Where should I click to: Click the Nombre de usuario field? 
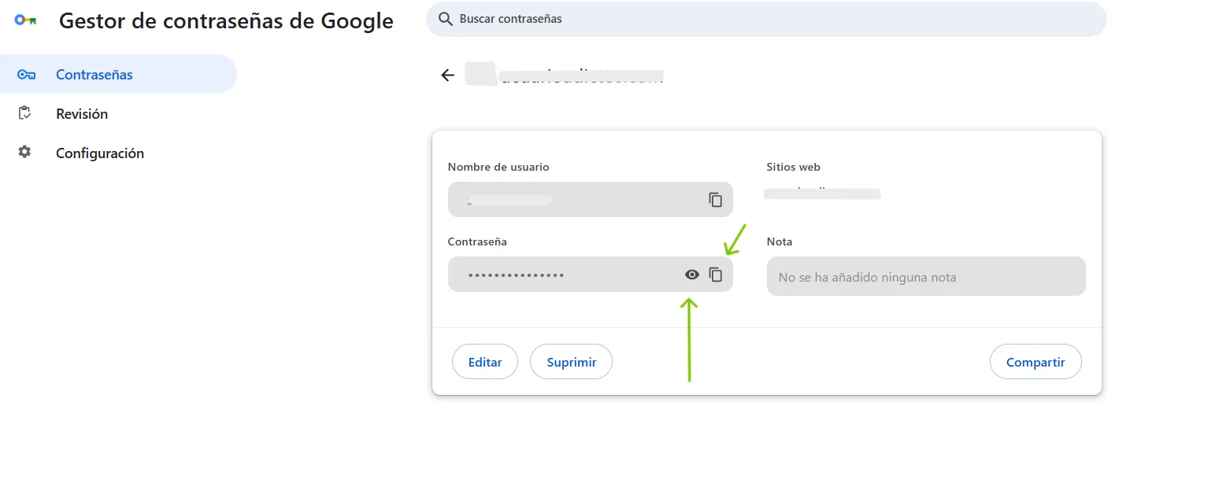point(591,200)
